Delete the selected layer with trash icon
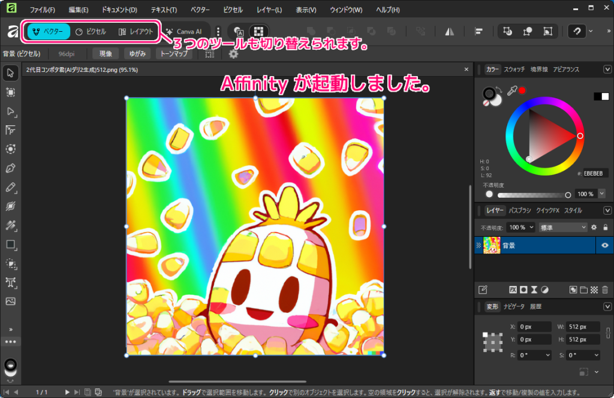 605,290
